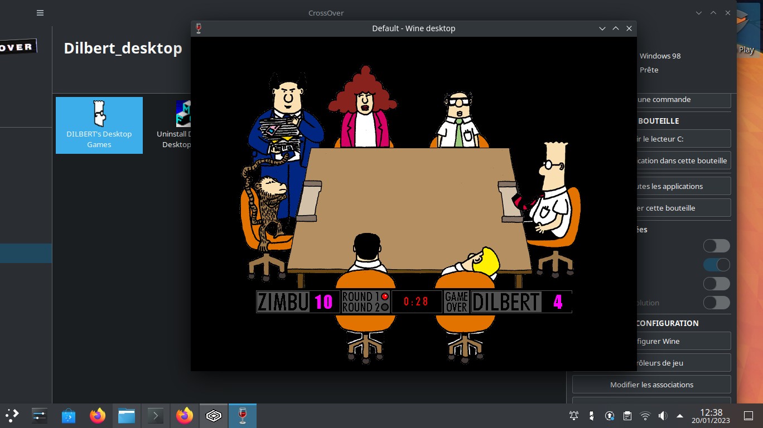Click the 'utes les applications' button
763x428 pixels.
[x=683, y=186]
